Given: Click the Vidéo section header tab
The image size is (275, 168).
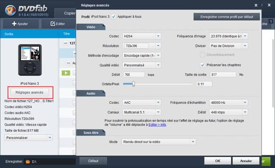Looking at the screenshot, I should pyautogui.click(x=91, y=27).
